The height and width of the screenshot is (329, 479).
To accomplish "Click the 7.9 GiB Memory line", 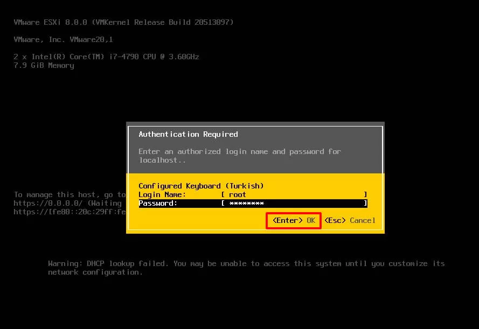I will coord(44,65).
